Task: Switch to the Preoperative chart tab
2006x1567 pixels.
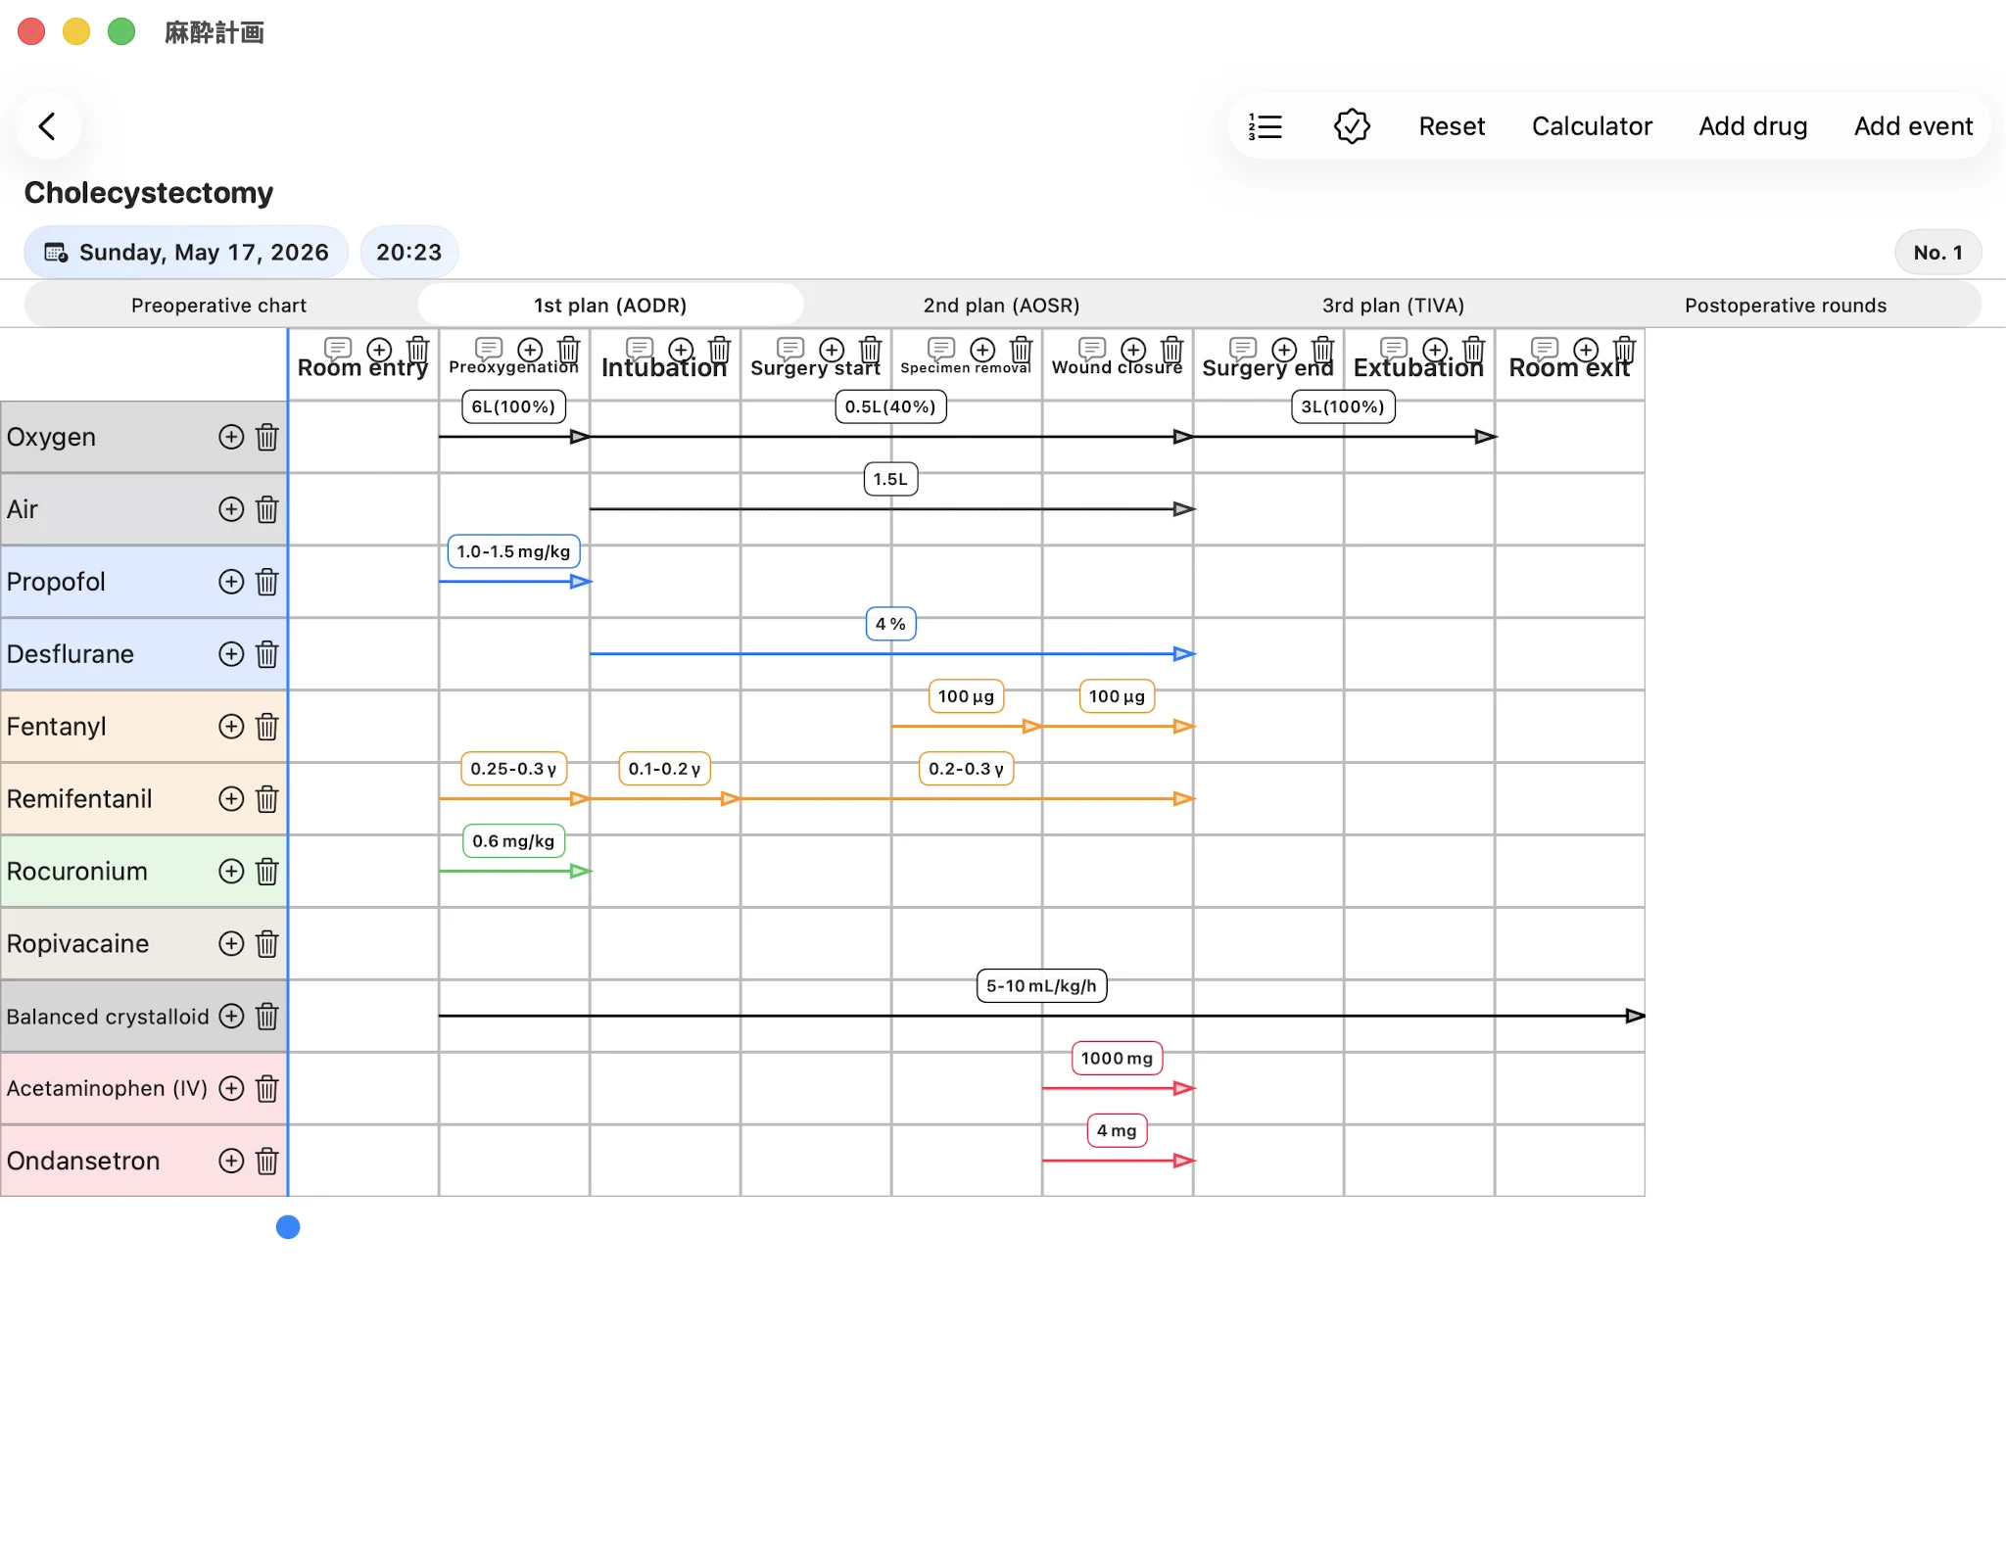Action: (x=219, y=306)
